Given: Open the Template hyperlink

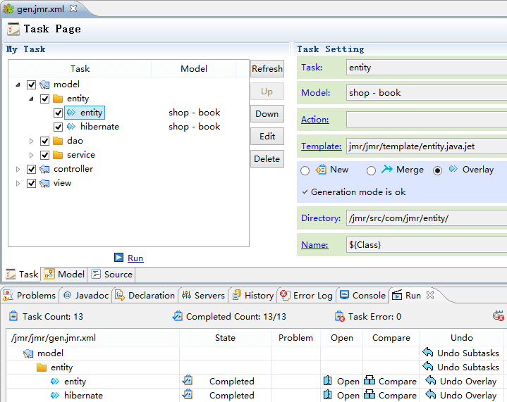Looking at the screenshot, I should tap(321, 146).
